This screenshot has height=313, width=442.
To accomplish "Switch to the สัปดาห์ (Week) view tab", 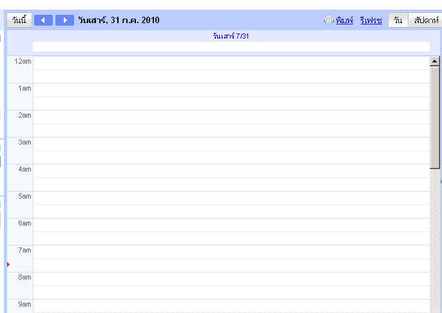I will coord(426,21).
